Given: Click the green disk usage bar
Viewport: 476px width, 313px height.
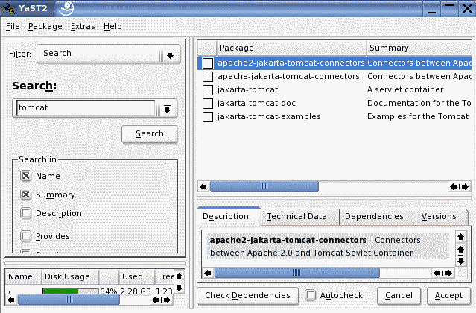Looking at the screenshot, I should 60,291.
